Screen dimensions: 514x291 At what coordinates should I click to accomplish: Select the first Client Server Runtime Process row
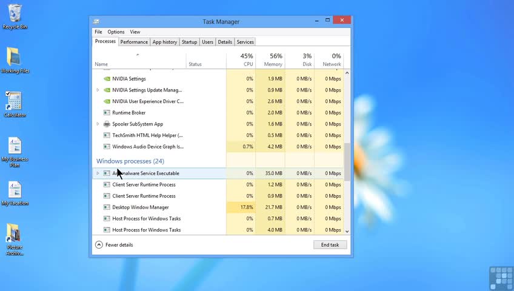click(x=218, y=185)
